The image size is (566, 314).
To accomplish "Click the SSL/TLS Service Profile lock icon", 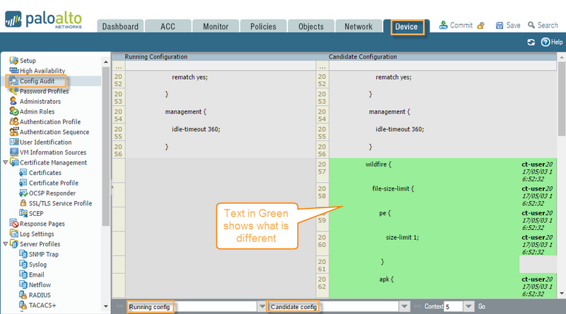I will [23, 203].
